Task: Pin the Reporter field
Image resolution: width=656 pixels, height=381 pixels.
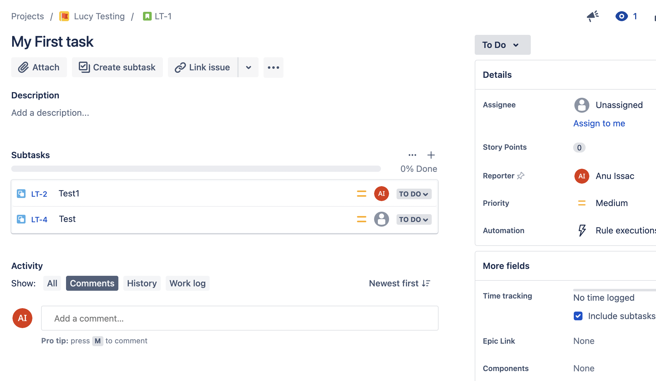Action: click(x=521, y=176)
